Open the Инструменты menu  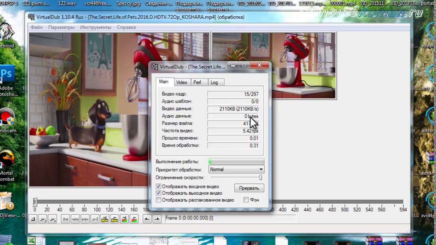point(96,27)
